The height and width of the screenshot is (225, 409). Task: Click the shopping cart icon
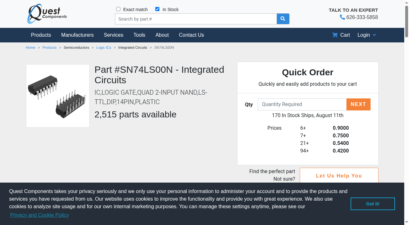coord(335,35)
